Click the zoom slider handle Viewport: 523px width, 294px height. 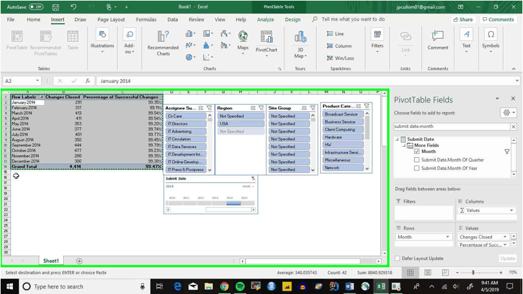[473, 273]
